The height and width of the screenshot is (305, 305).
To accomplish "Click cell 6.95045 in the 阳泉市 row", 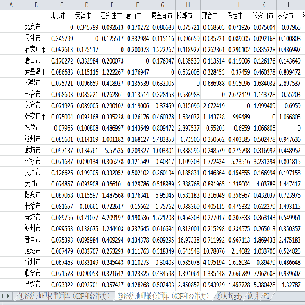I will coord(163,195).
